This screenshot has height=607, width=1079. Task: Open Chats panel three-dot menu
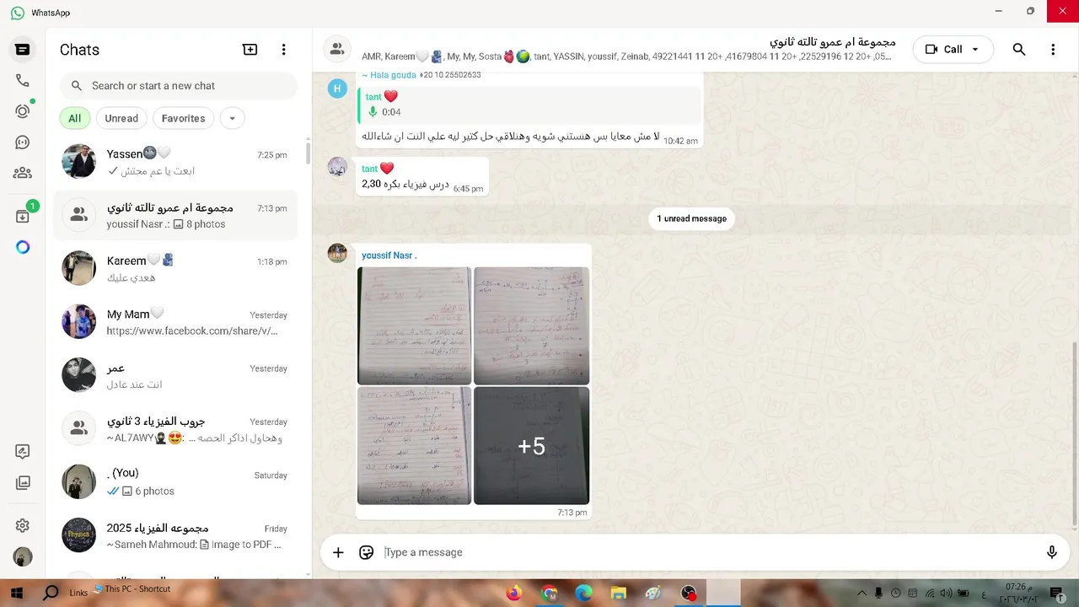coord(284,50)
